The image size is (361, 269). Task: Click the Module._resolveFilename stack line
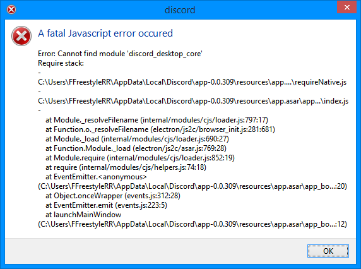point(157,120)
